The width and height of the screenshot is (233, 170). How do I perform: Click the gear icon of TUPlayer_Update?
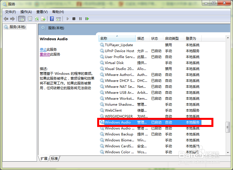click(x=102, y=45)
